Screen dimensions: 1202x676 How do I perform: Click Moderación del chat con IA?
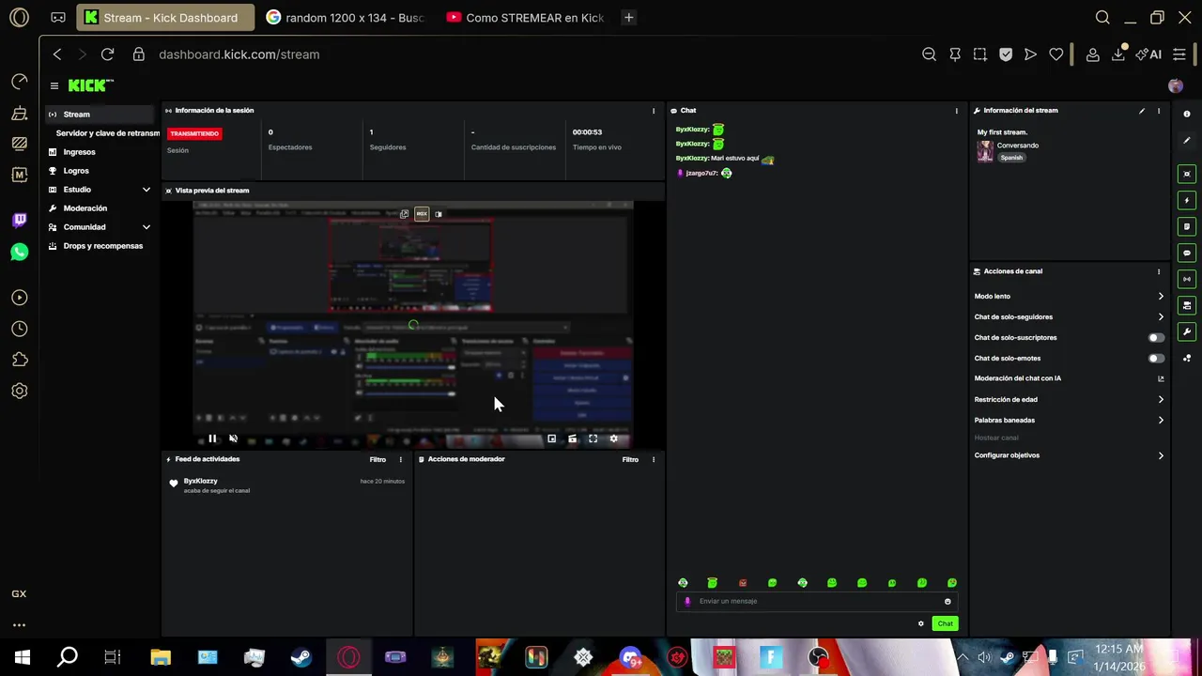[1018, 378]
